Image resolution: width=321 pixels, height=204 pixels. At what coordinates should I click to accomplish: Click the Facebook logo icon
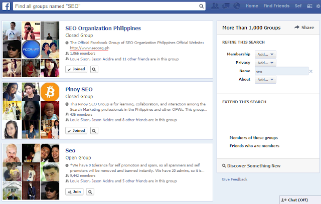tap(6, 6)
